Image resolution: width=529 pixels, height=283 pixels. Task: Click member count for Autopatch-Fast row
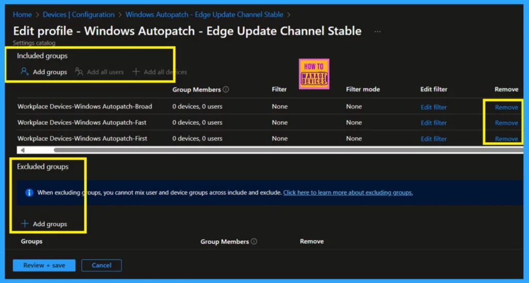coord(197,123)
